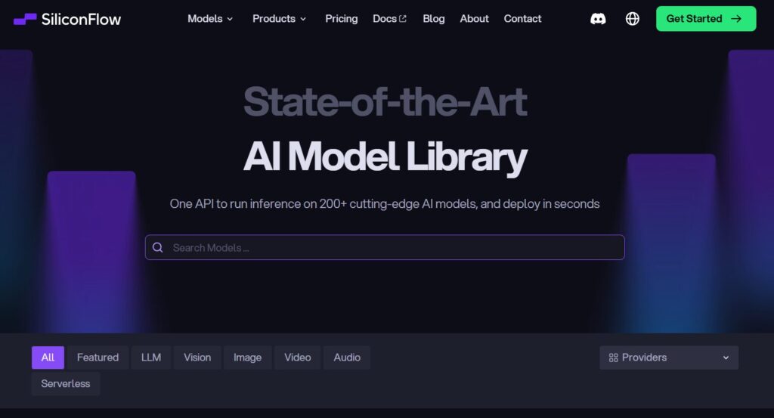Select the LLM filter tab

pos(151,358)
